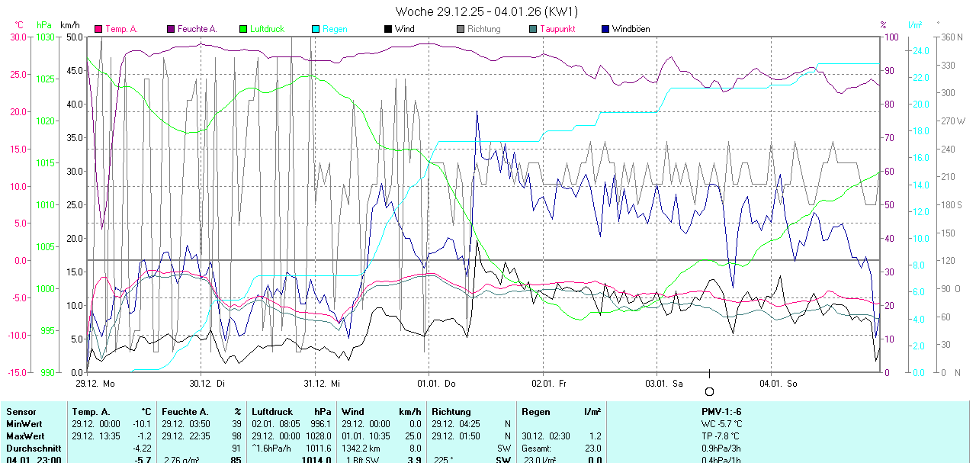
Task: Click the '01.01. Do' date label
Action: pyautogui.click(x=435, y=383)
